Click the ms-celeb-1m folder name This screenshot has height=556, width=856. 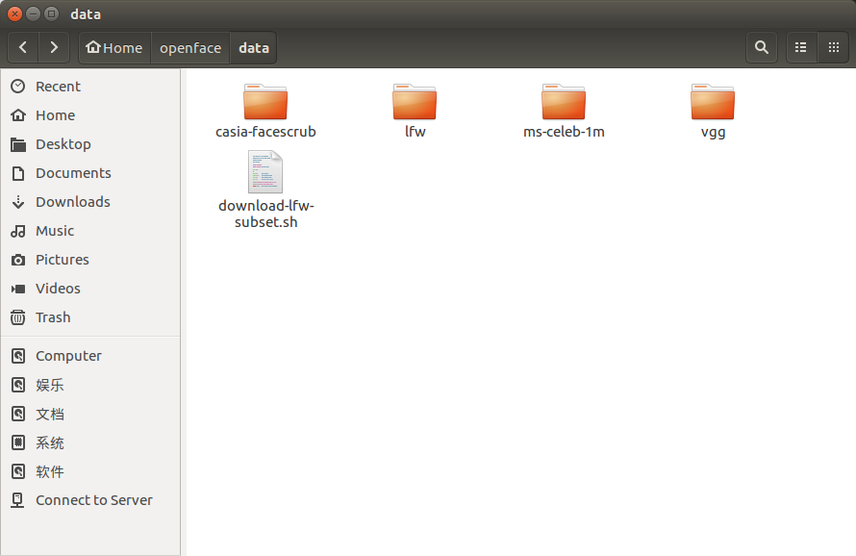pos(564,132)
